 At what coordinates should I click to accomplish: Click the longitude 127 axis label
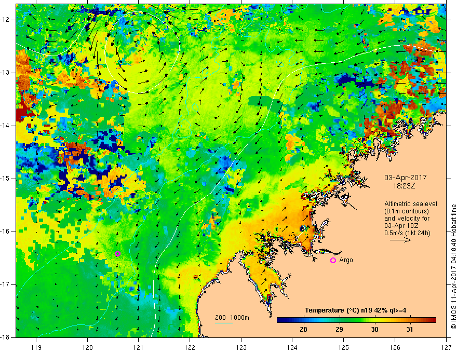(446, 347)
